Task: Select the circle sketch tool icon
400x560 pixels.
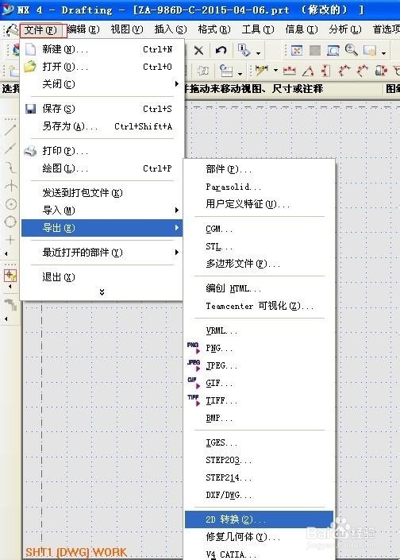Action: [x=10, y=204]
